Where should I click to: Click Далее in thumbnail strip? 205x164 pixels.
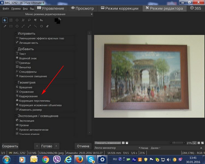click(x=156, y=148)
